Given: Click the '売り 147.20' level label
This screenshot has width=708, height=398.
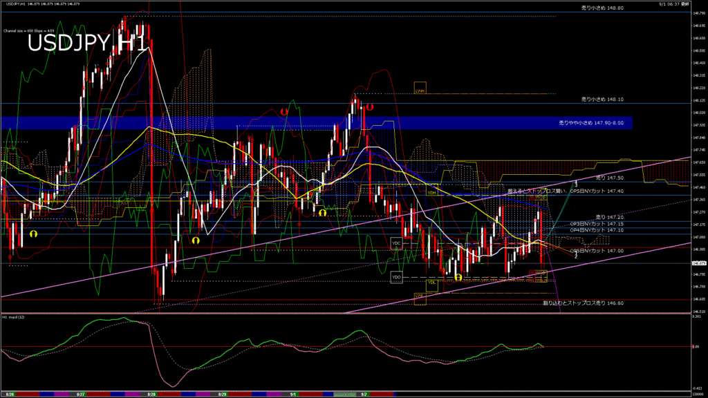Looking at the screenshot, I should pyautogui.click(x=610, y=218).
